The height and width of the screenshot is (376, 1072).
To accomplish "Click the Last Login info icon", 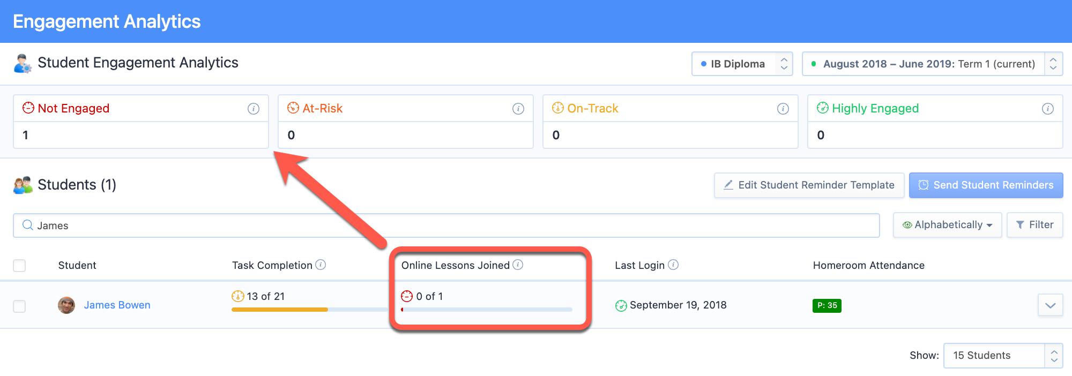I will click(x=673, y=265).
